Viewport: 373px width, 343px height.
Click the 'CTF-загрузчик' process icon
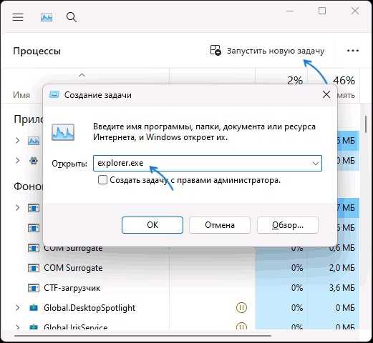[x=34, y=288]
